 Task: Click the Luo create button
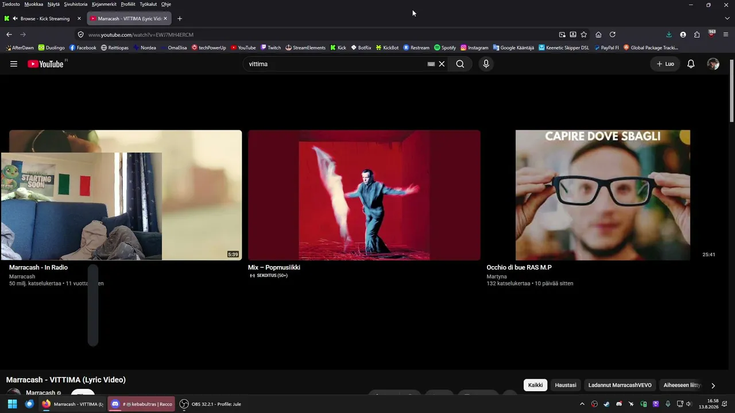[665, 64]
